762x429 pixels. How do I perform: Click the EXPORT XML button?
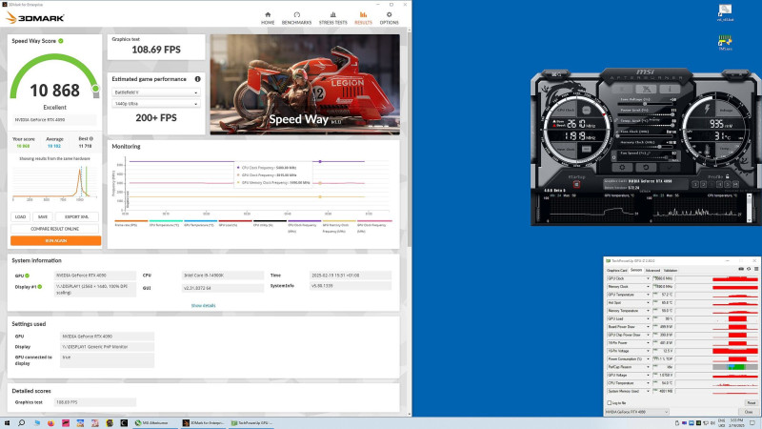click(77, 217)
